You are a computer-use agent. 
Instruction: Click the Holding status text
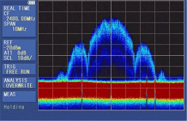coord(14,107)
